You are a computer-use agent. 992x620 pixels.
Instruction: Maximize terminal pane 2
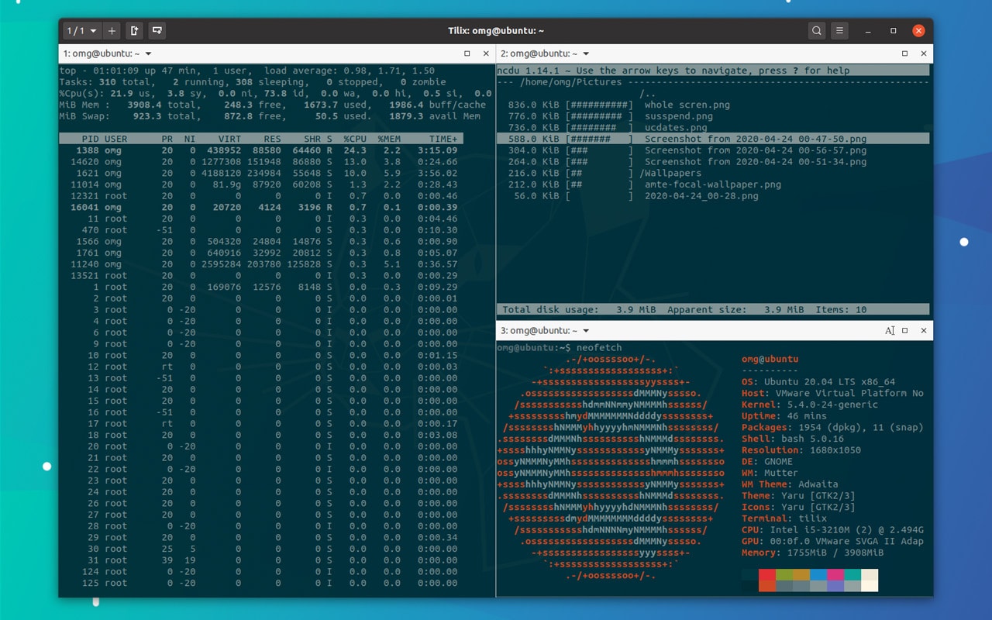pyautogui.click(x=904, y=53)
